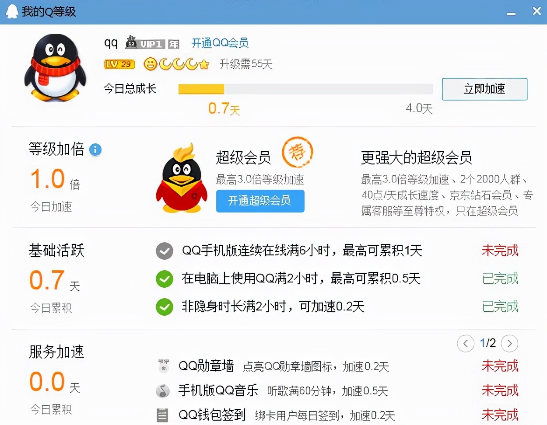The width and height of the screenshot is (547, 425).
Task: Go to next page of 服务加速 tasks
Action: 509,344
